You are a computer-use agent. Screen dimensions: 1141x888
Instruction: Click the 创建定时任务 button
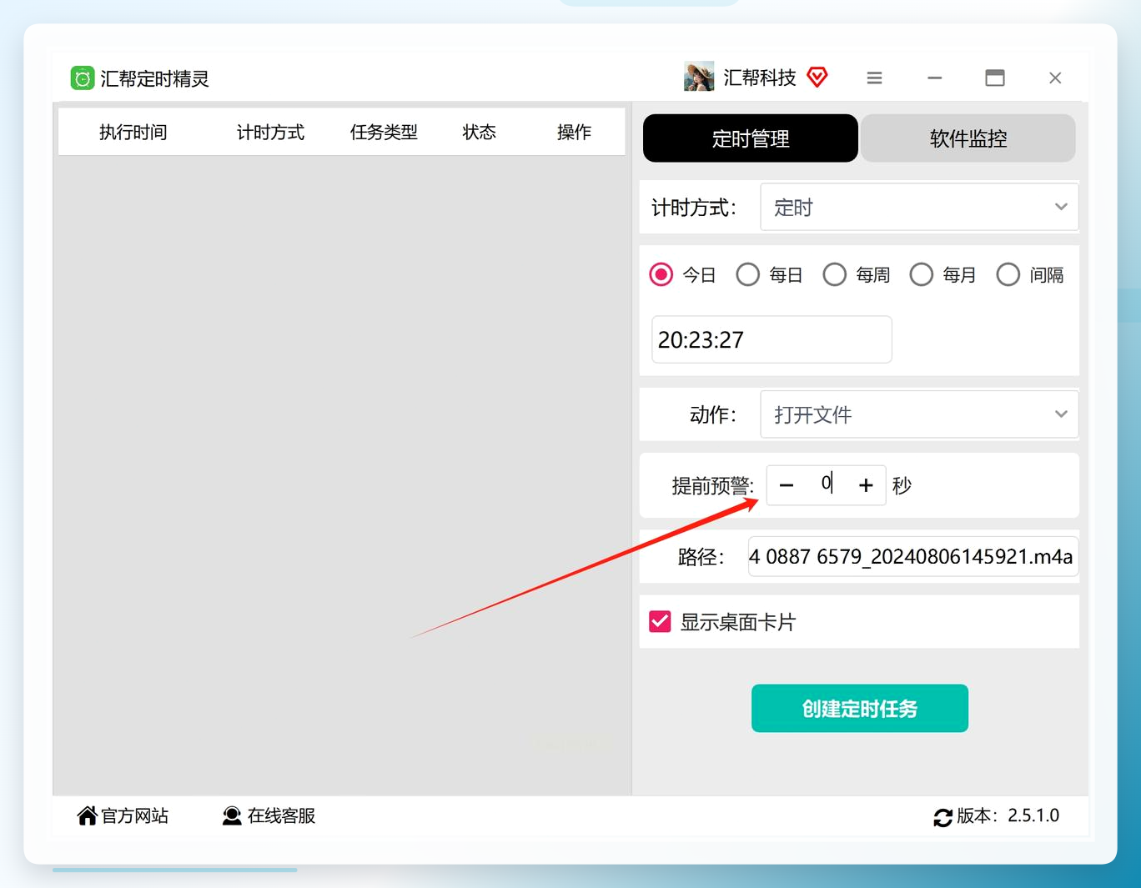(860, 709)
